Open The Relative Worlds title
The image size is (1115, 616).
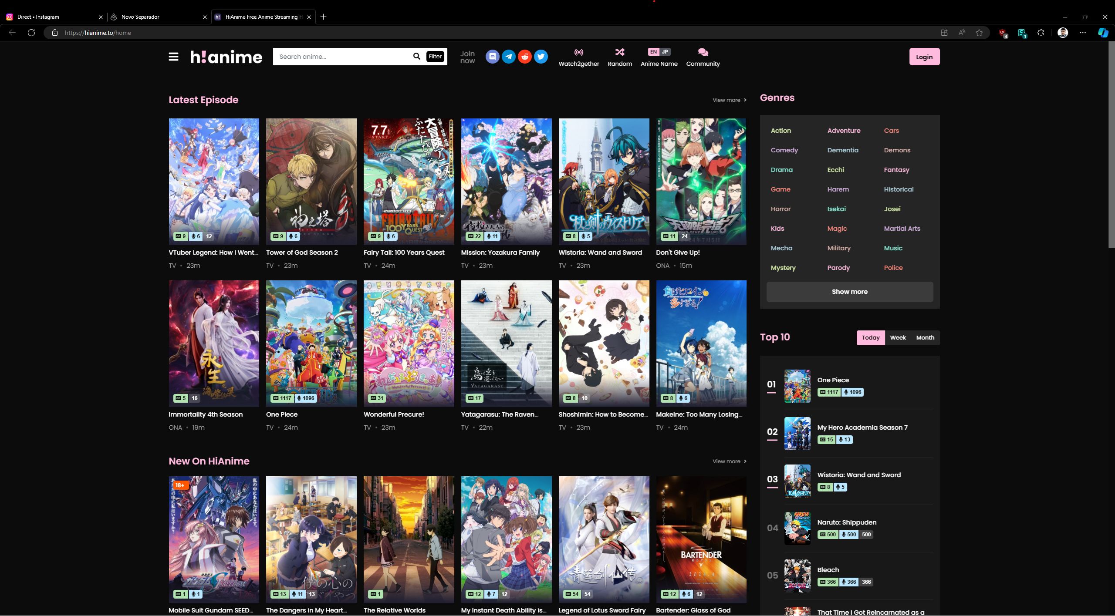394,610
